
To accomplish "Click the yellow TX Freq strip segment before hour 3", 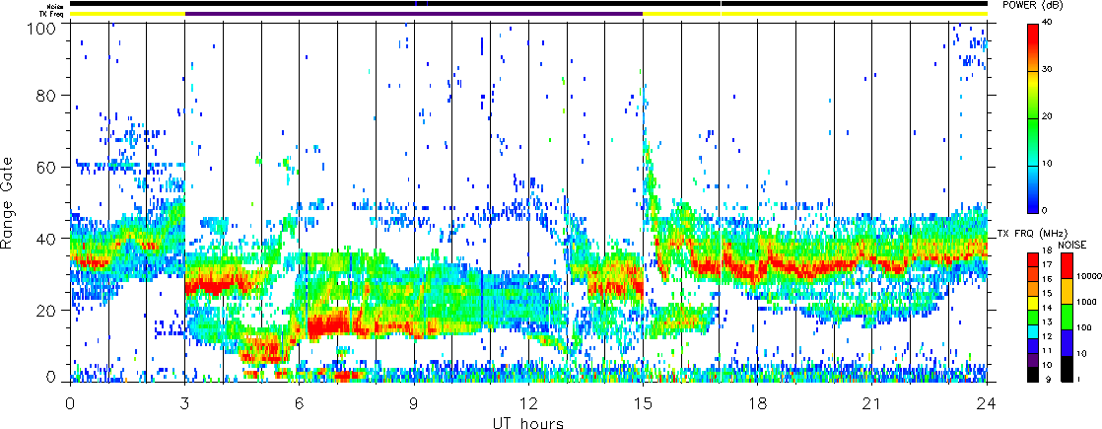I will [x=127, y=14].
